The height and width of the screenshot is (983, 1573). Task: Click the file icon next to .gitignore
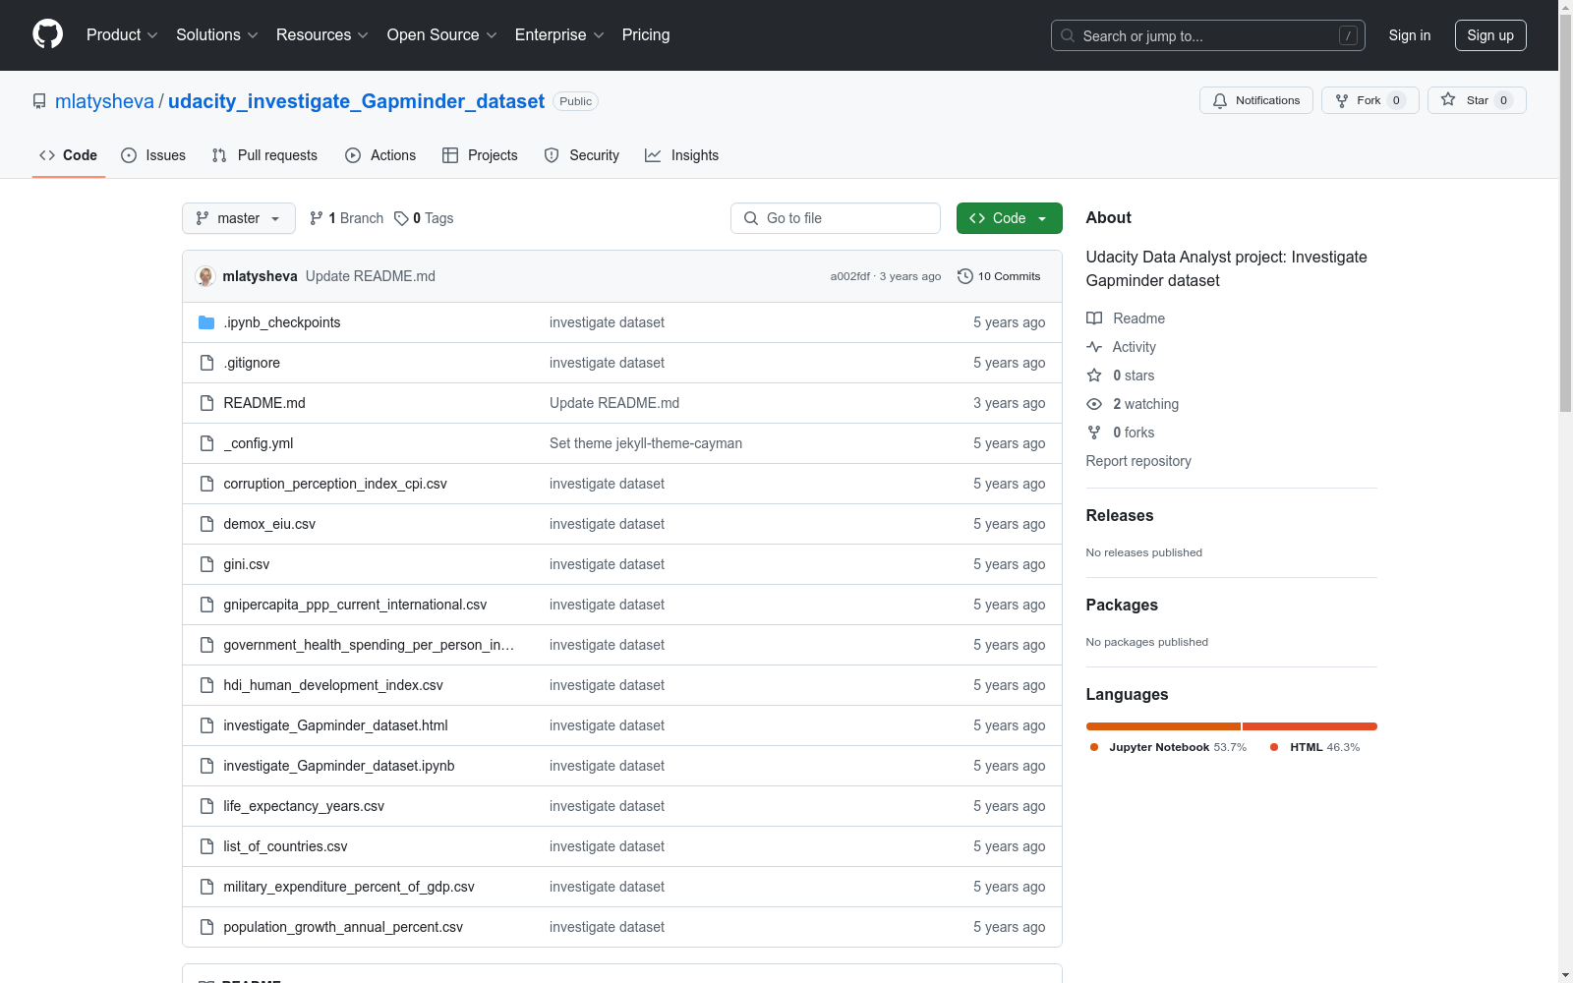click(206, 363)
